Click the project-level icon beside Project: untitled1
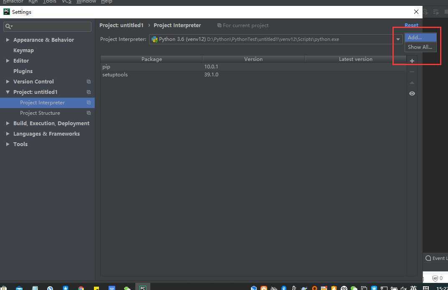The height and width of the screenshot is (290, 448). [x=89, y=92]
